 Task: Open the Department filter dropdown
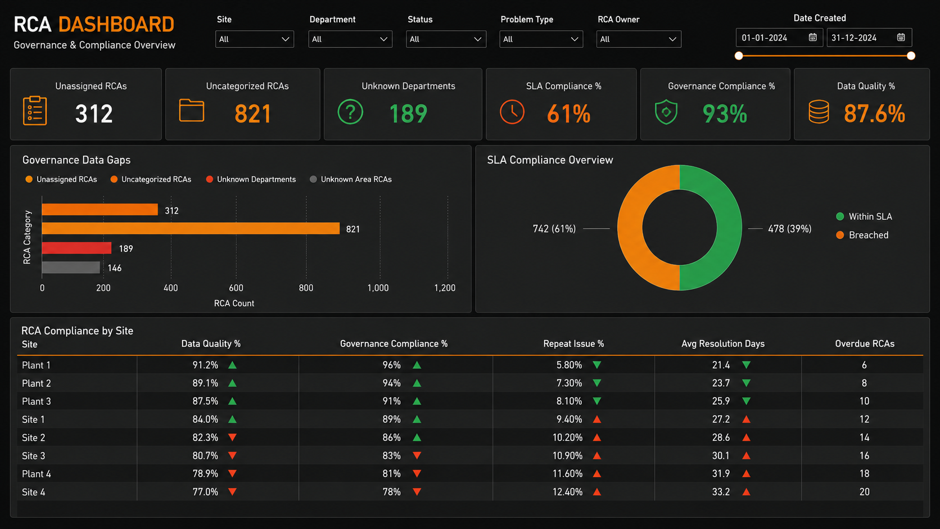click(350, 39)
